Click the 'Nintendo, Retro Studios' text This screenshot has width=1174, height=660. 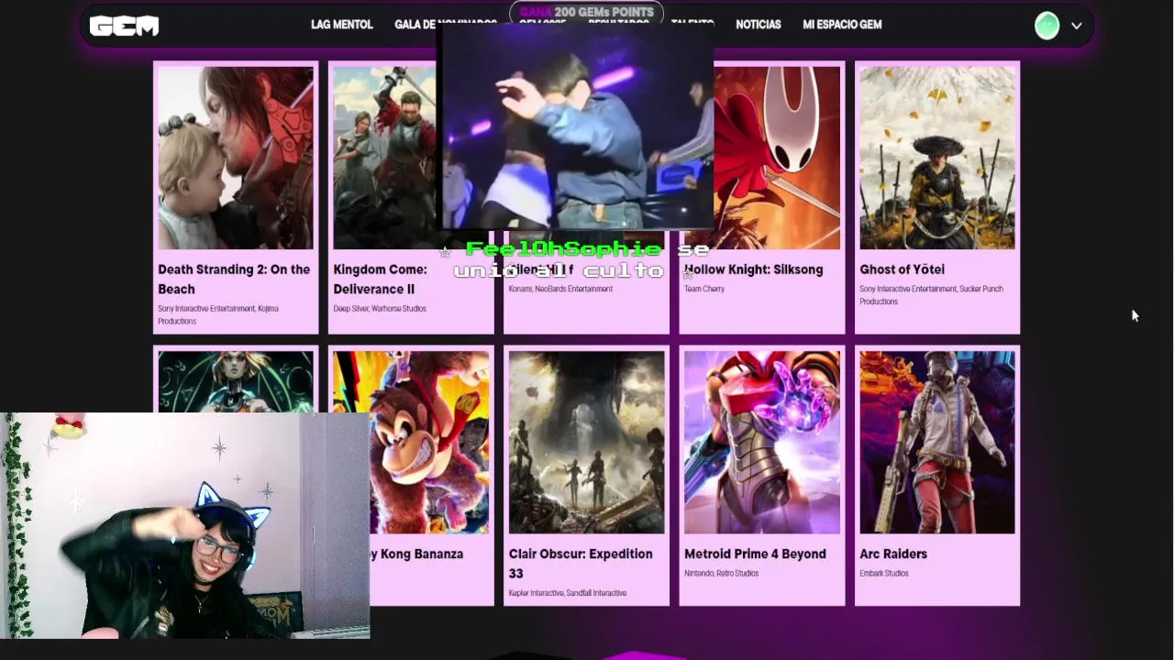[721, 573]
